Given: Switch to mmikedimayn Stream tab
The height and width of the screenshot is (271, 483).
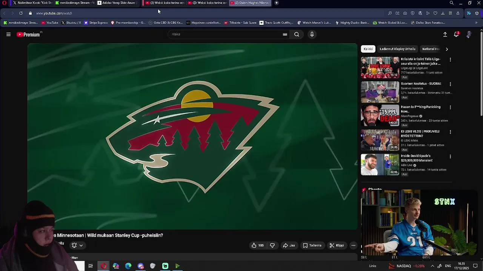Looking at the screenshot, I should [75, 3].
